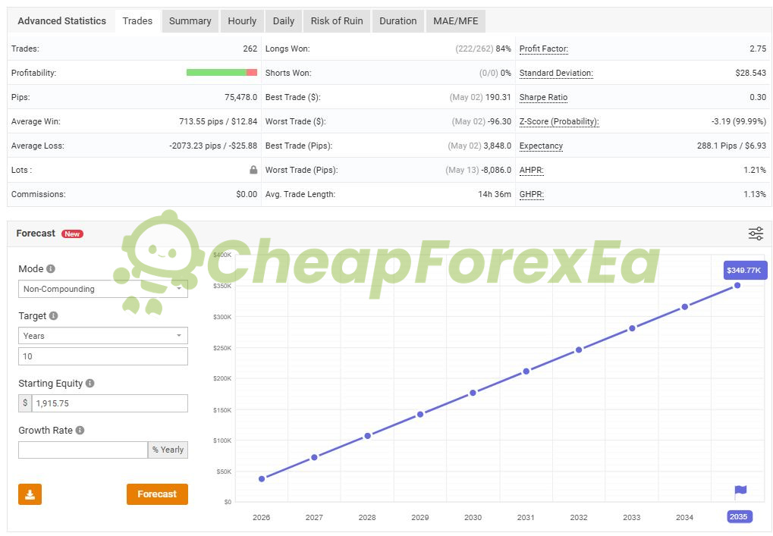Open the MAE/MFE tab

pyautogui.click(x=455, y=21)
